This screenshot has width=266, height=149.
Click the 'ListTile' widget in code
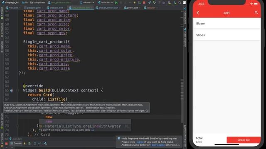point(57,99)
